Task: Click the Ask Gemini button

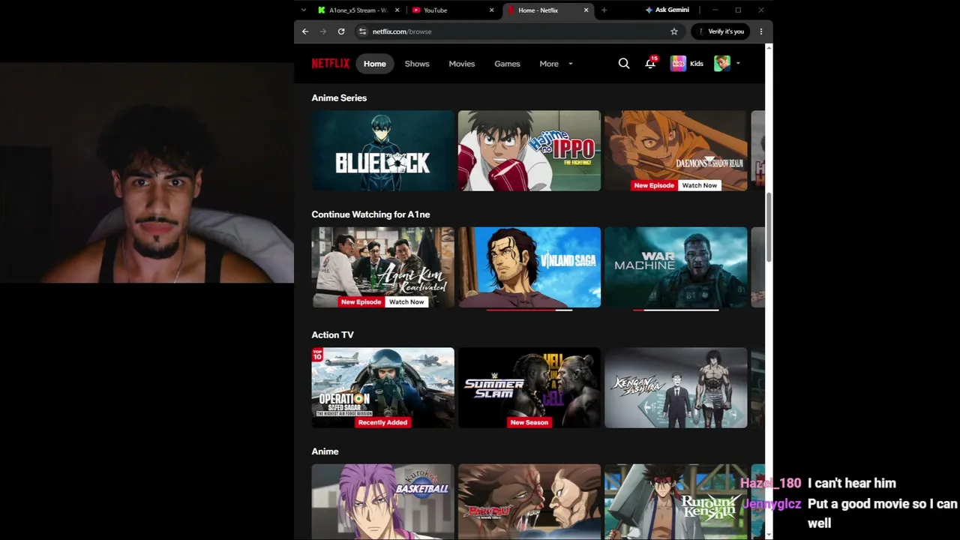Action: 667,10
